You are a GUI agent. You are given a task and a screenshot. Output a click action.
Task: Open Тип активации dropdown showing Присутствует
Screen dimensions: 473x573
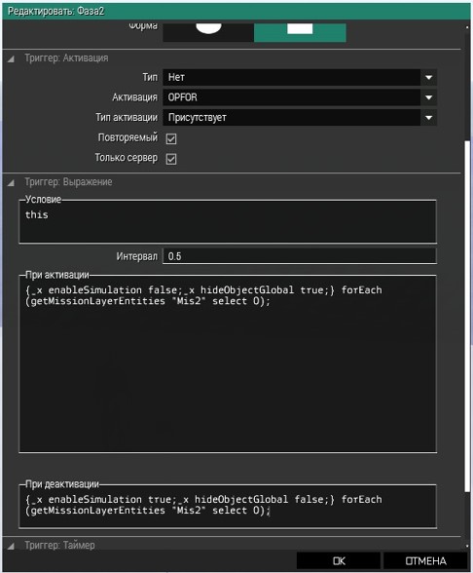(x=300, y=118)
